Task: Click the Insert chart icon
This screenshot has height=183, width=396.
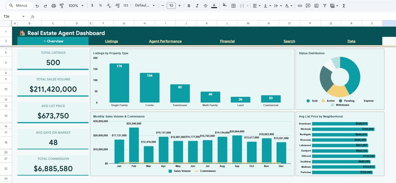Action: tap(317, 6)
